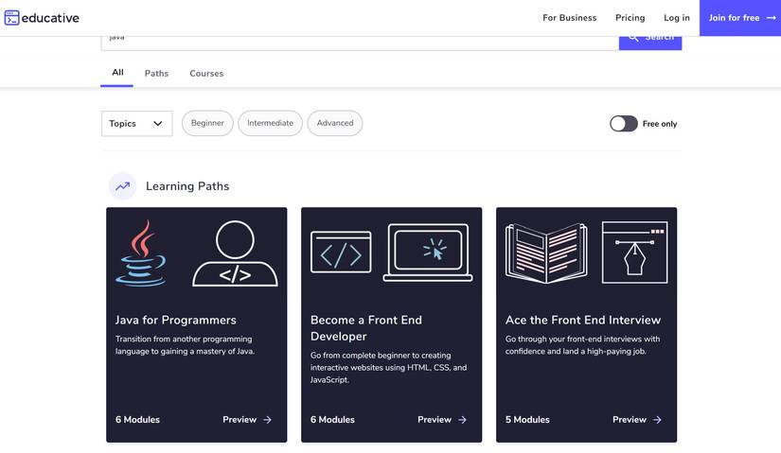
Task: Toggle the Free only switch
Action: coord(624,124)
